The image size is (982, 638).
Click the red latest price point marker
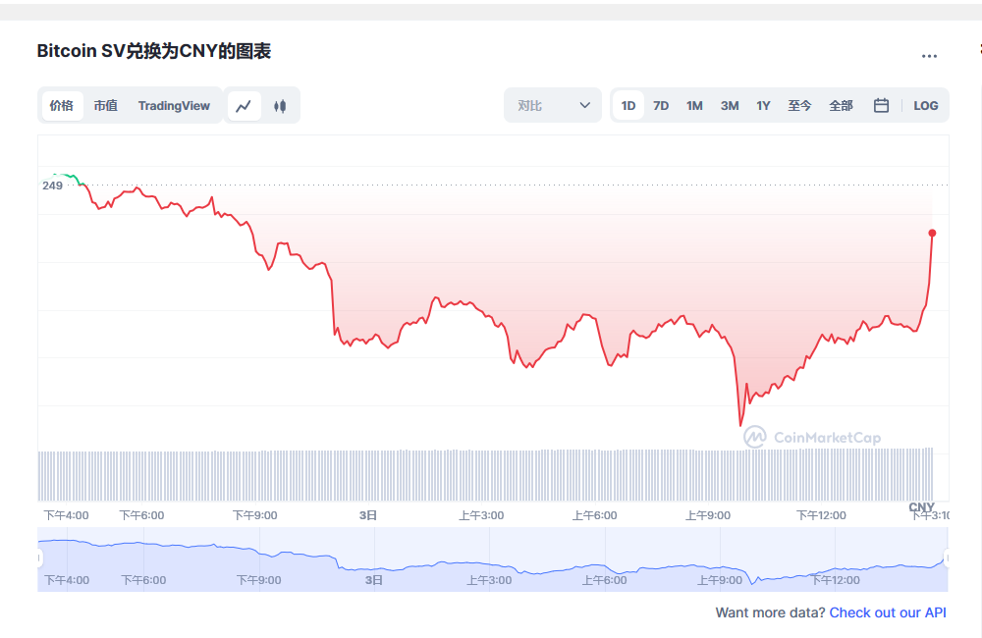point(932,233)
